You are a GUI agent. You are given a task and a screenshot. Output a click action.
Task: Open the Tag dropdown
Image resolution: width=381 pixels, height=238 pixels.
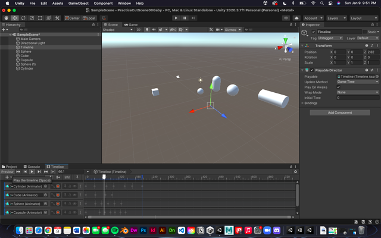pyautogui.click(x=330, y=38)
